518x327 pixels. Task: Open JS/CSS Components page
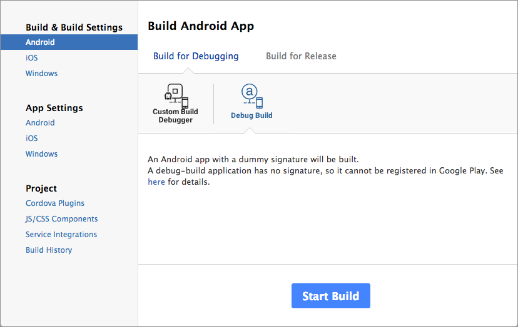pyautogui.click(x=62, y=219)
